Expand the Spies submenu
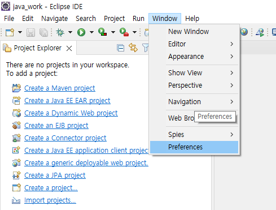The width and height of the screenshot is (276, 210). pos(194,135)
